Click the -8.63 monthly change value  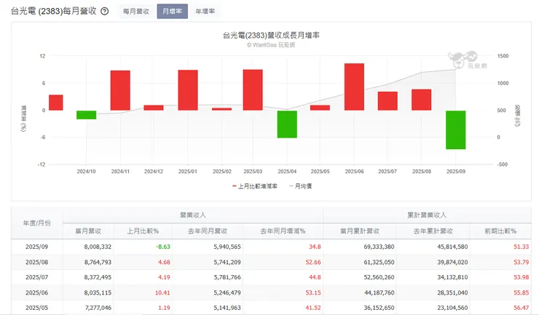pyautogui.click(x=163, y=247)
